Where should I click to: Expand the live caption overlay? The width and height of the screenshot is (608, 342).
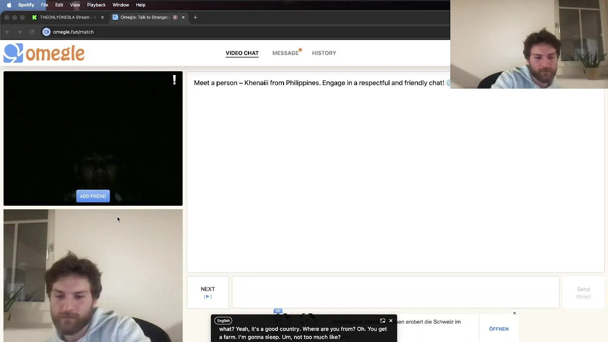[382, 321]
